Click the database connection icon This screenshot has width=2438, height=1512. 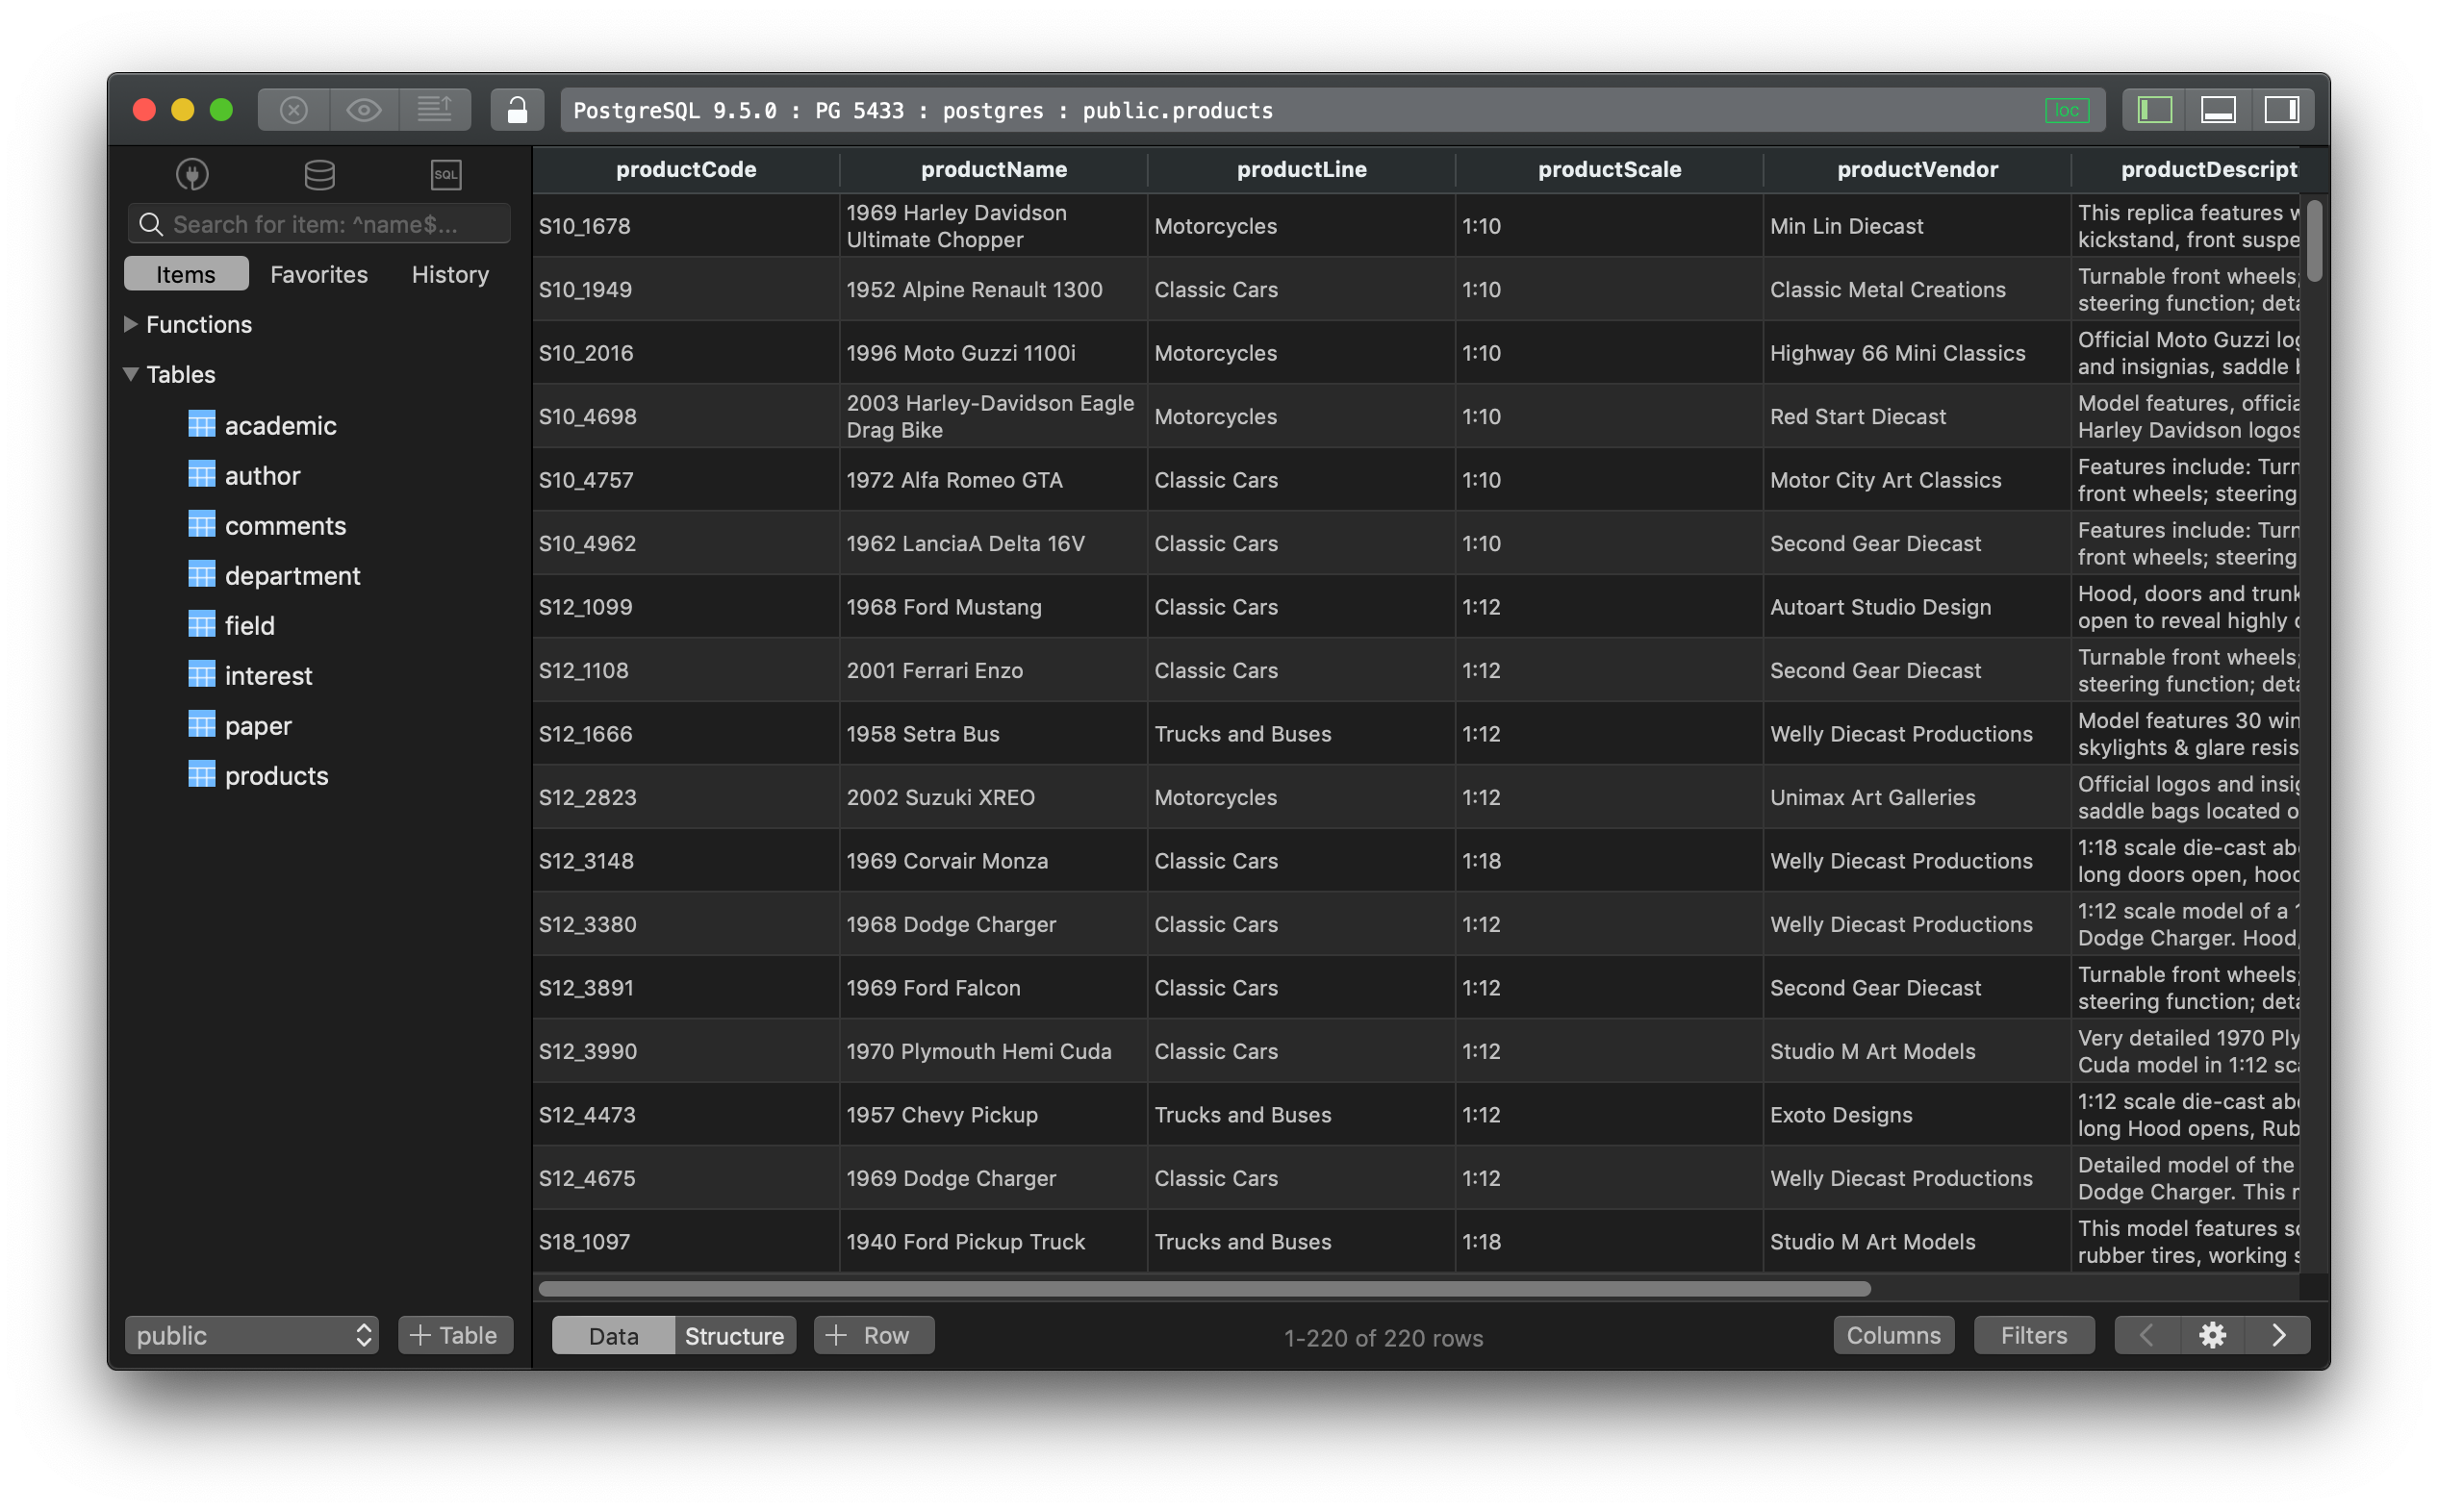click(x=190, y=174)
